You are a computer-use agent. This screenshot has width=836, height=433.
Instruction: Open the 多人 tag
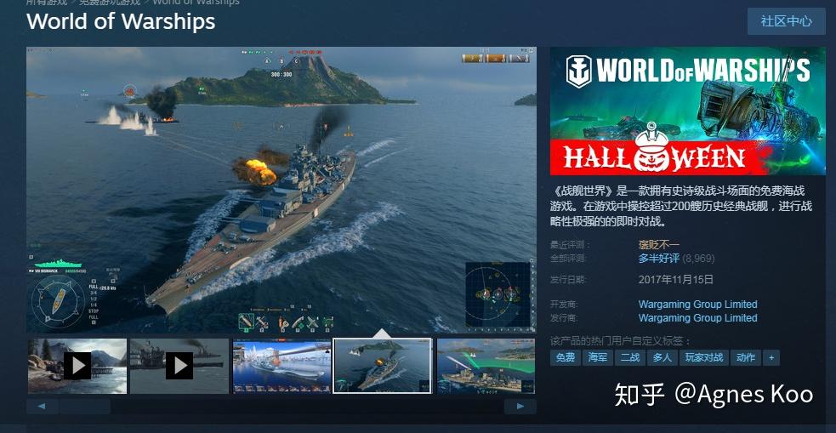tap(663, 357)
